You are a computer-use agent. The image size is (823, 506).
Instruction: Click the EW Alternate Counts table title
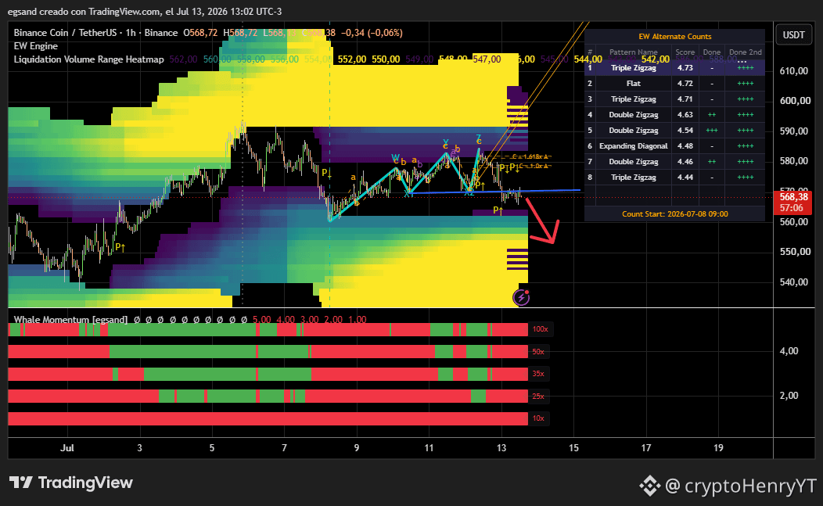pos(675,36)
